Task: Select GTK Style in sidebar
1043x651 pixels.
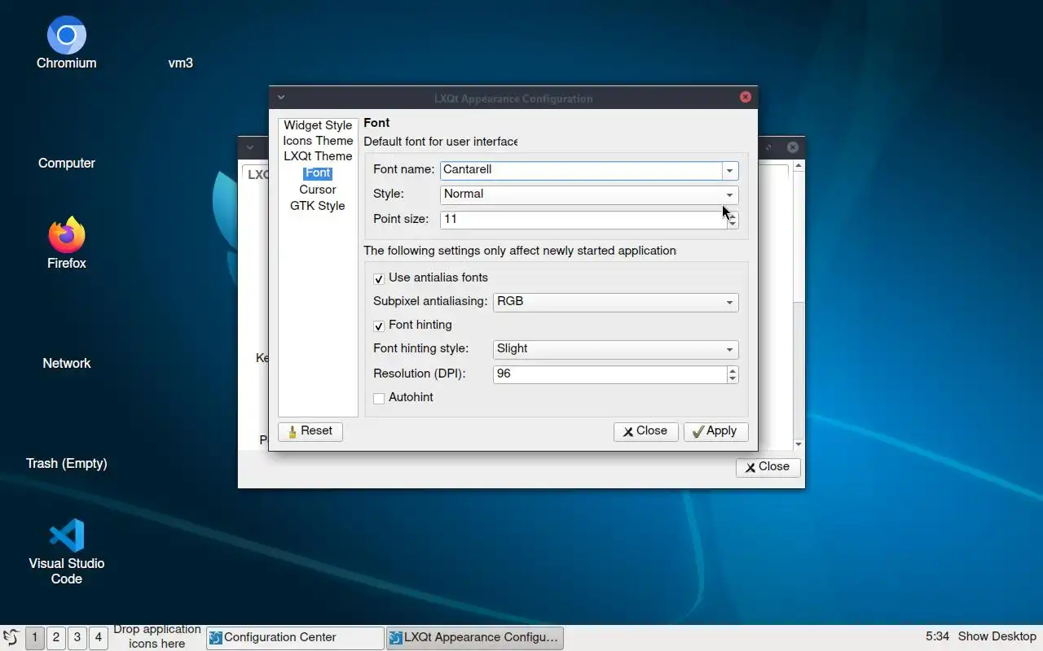Action: click(318, 205)
